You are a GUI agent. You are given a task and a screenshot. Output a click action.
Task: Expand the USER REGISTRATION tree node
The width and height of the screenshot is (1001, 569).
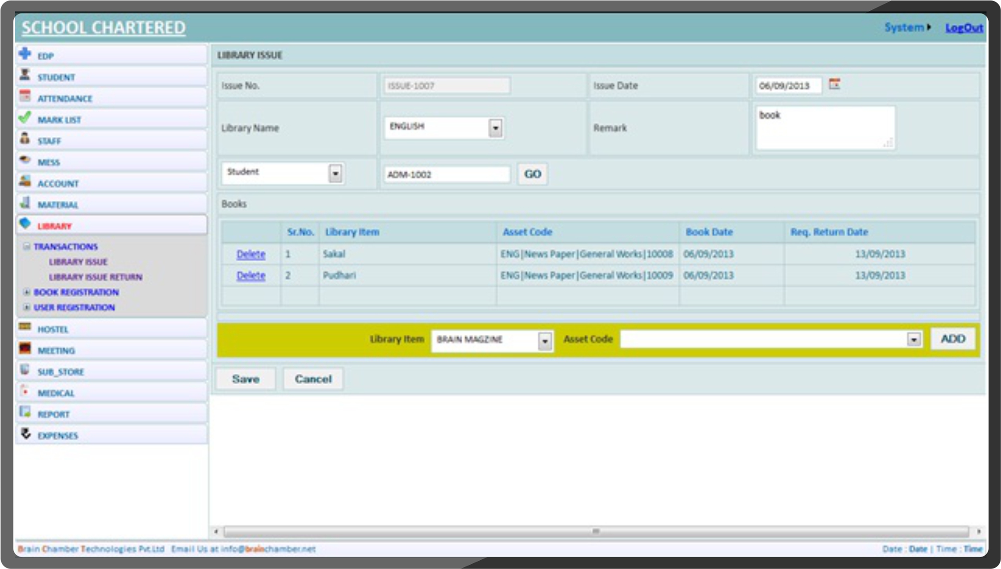[x=27, y=307]
